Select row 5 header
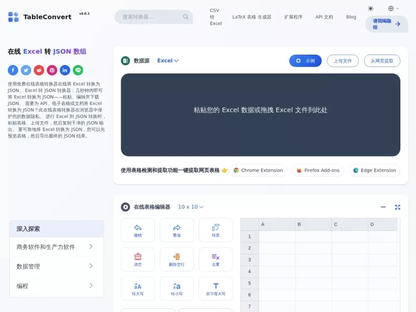Viewport: 416px width, 312px height. (250, 283)
